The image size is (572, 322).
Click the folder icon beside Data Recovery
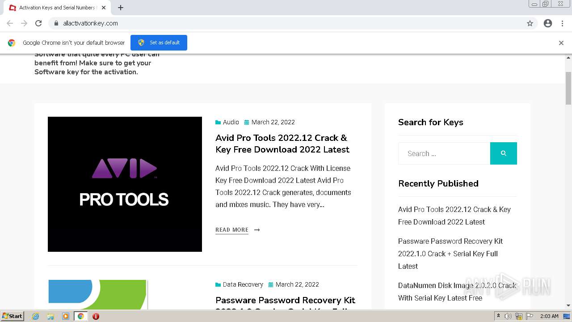tap(218, 284)
